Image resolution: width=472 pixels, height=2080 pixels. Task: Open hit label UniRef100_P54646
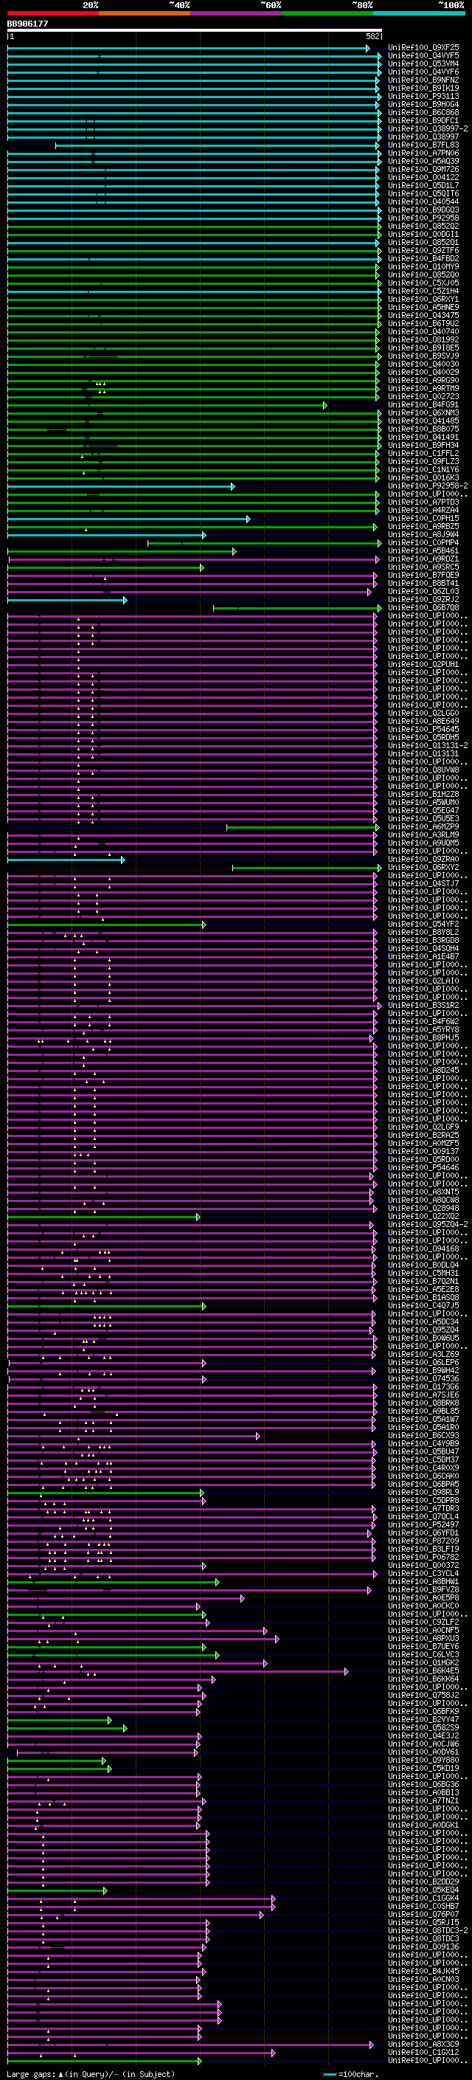(x=423, y=1167)
